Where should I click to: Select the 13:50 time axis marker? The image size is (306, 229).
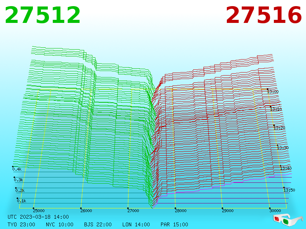pyautogui.click(x=289, y=190)
